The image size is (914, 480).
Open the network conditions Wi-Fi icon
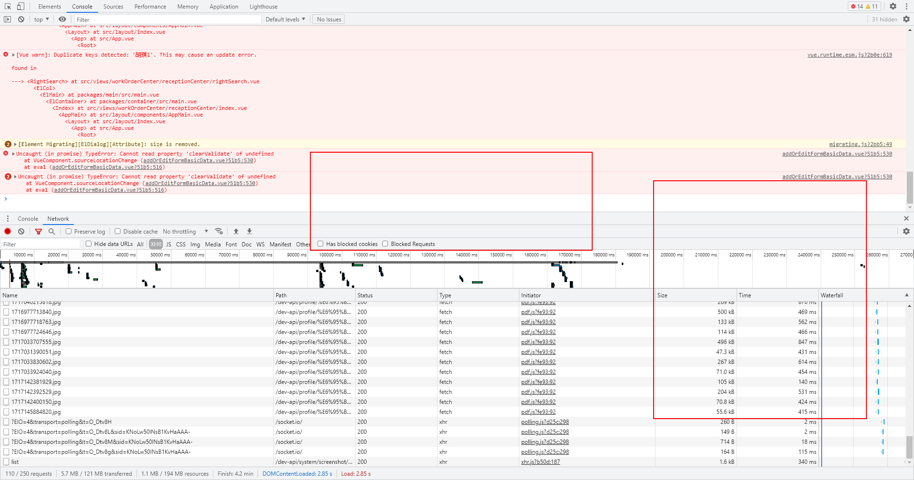click(x=219, y=232)
